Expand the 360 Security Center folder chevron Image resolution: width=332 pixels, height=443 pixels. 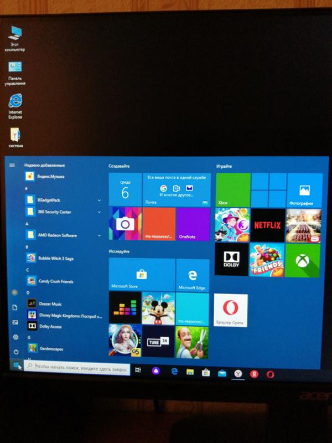99,212
